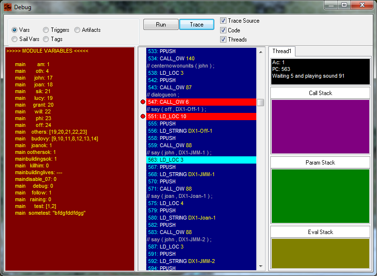Click variable 'main killhim: 0'
The height and width of the screenshot is (276, 377).
point(32,166)
